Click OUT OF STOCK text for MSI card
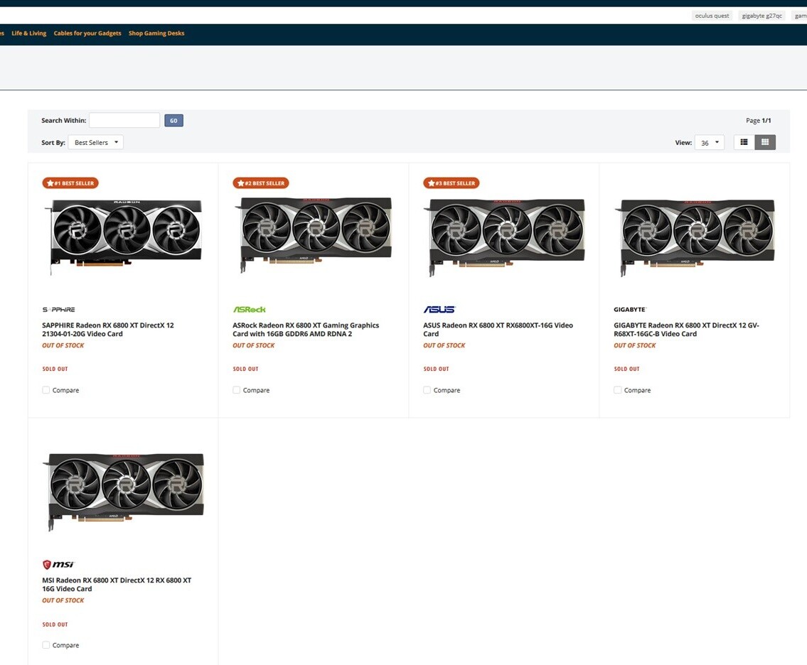807x665 pixels. (63, 601)
